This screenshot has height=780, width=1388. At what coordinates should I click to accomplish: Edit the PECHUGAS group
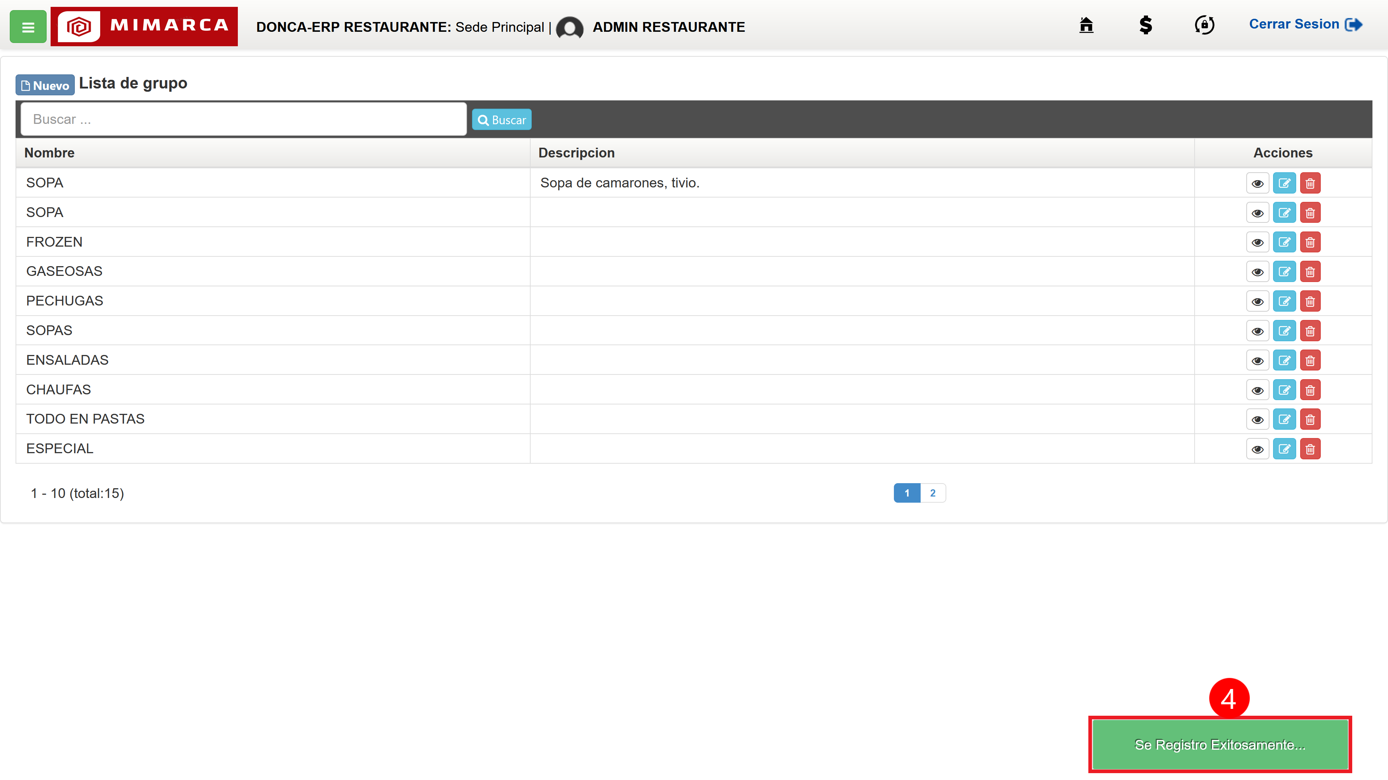[1284, 302]
